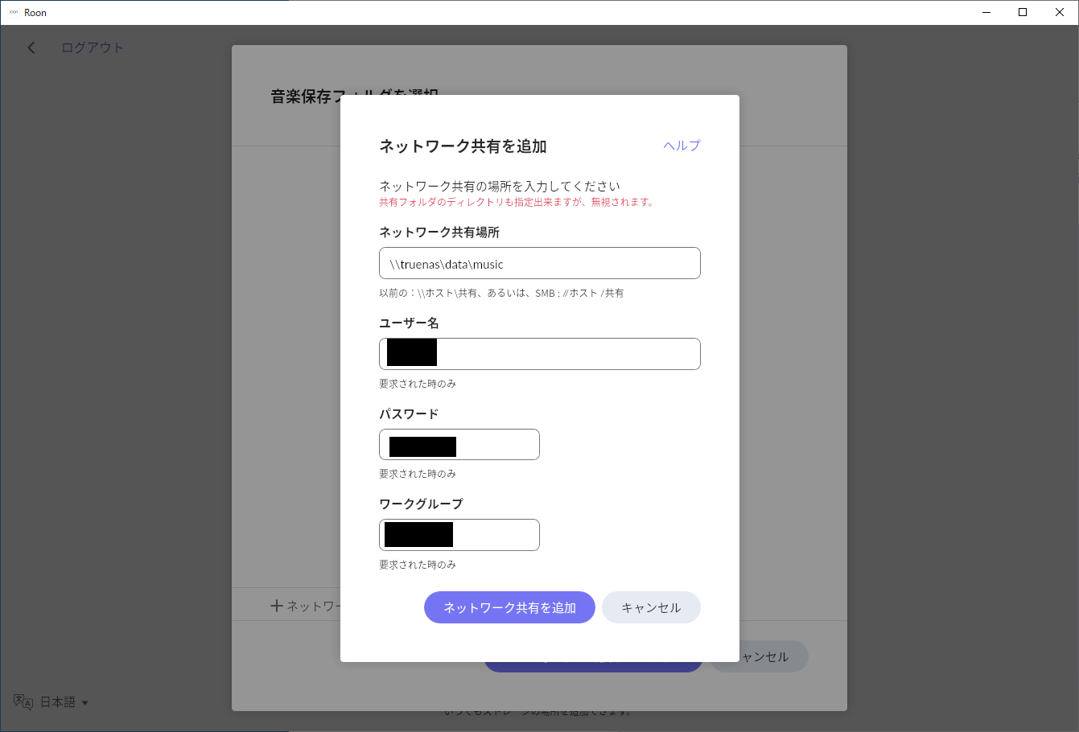The width and height of the screenshot is (1079, 732).
Task: Click the Roon app icon in title bar
Action: pyautogui.click(x=13, y=13)
